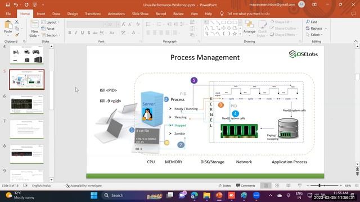
Task: Clear all formatting icon
Action: click(x=138, y=24)
